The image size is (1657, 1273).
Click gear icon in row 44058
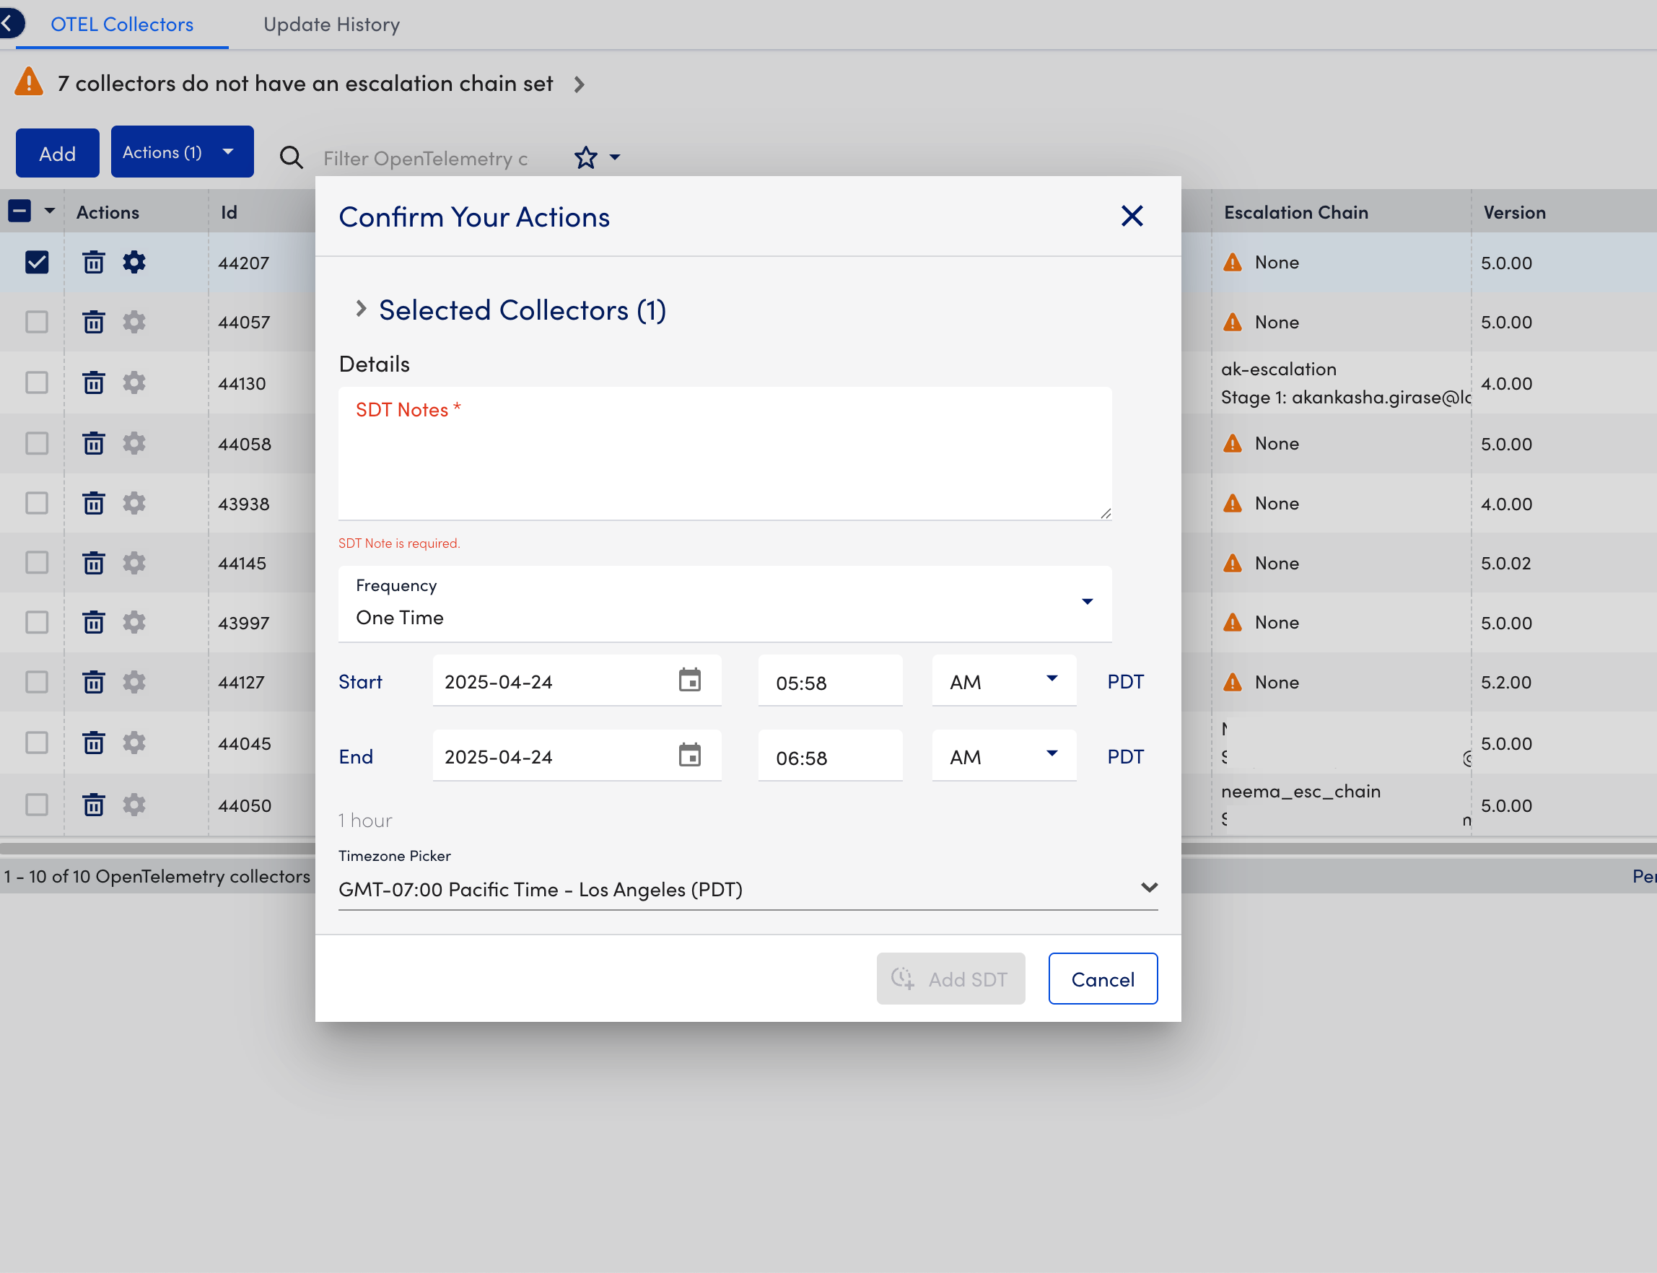(134, 443)
